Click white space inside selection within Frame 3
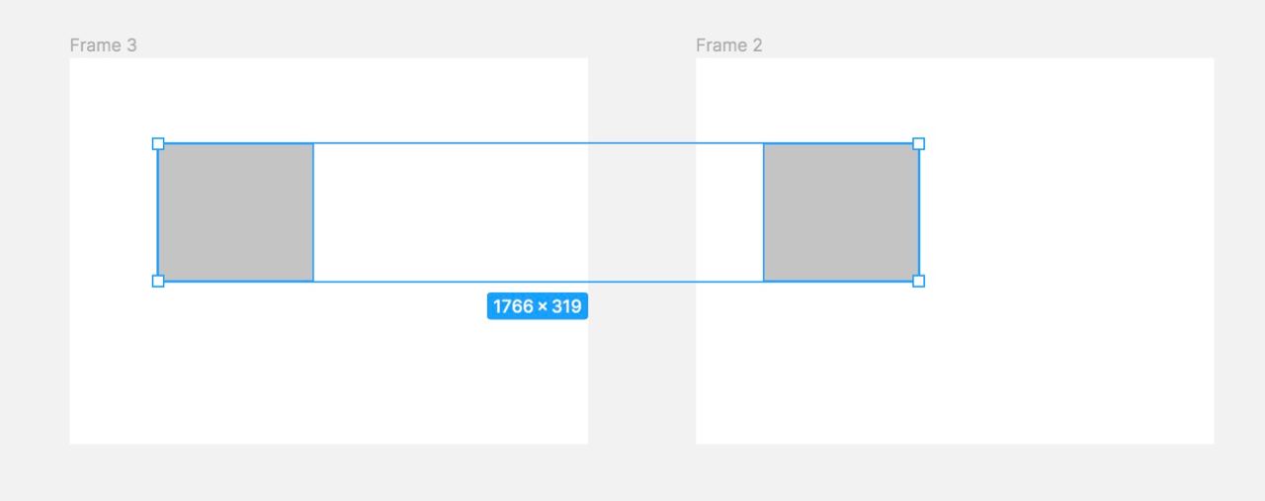 [450, 212]
